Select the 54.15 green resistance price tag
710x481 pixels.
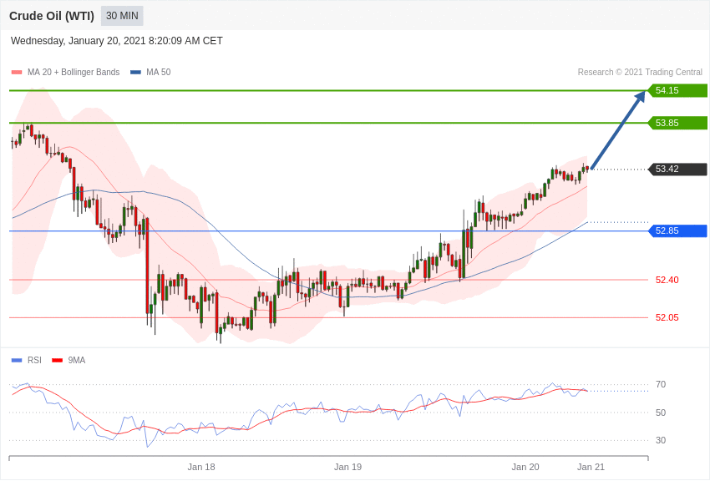(x=678, y=90)
